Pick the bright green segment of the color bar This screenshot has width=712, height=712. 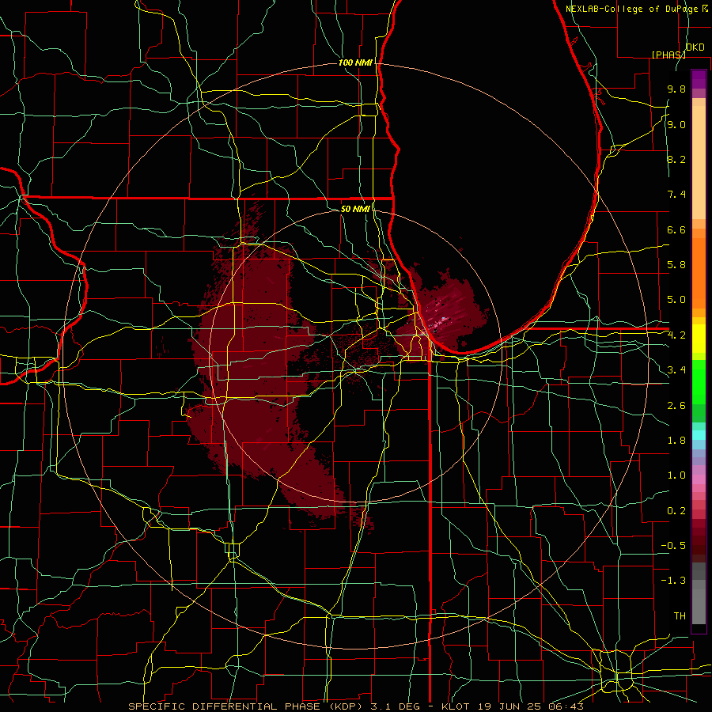pos(699,382)
